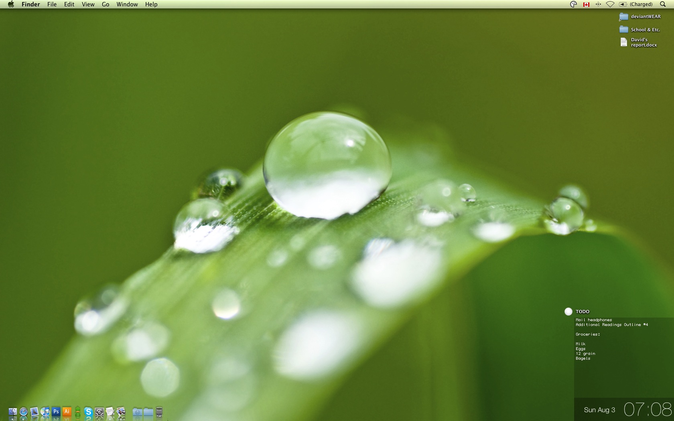Viewport: 674px width, 421px height.
Task: Open the second folder stack in Dock
Action: [x=148, y=412]
